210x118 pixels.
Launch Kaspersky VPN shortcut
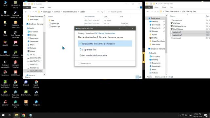click(x=15, y=104)
